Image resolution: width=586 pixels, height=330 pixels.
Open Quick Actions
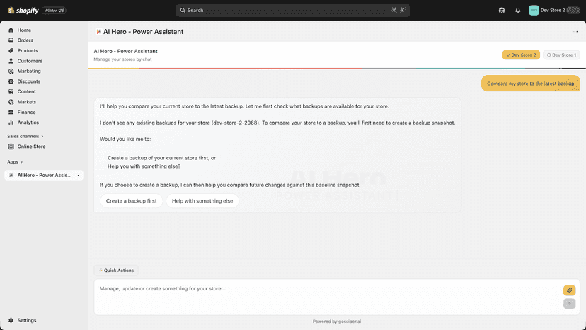(116, 270)
